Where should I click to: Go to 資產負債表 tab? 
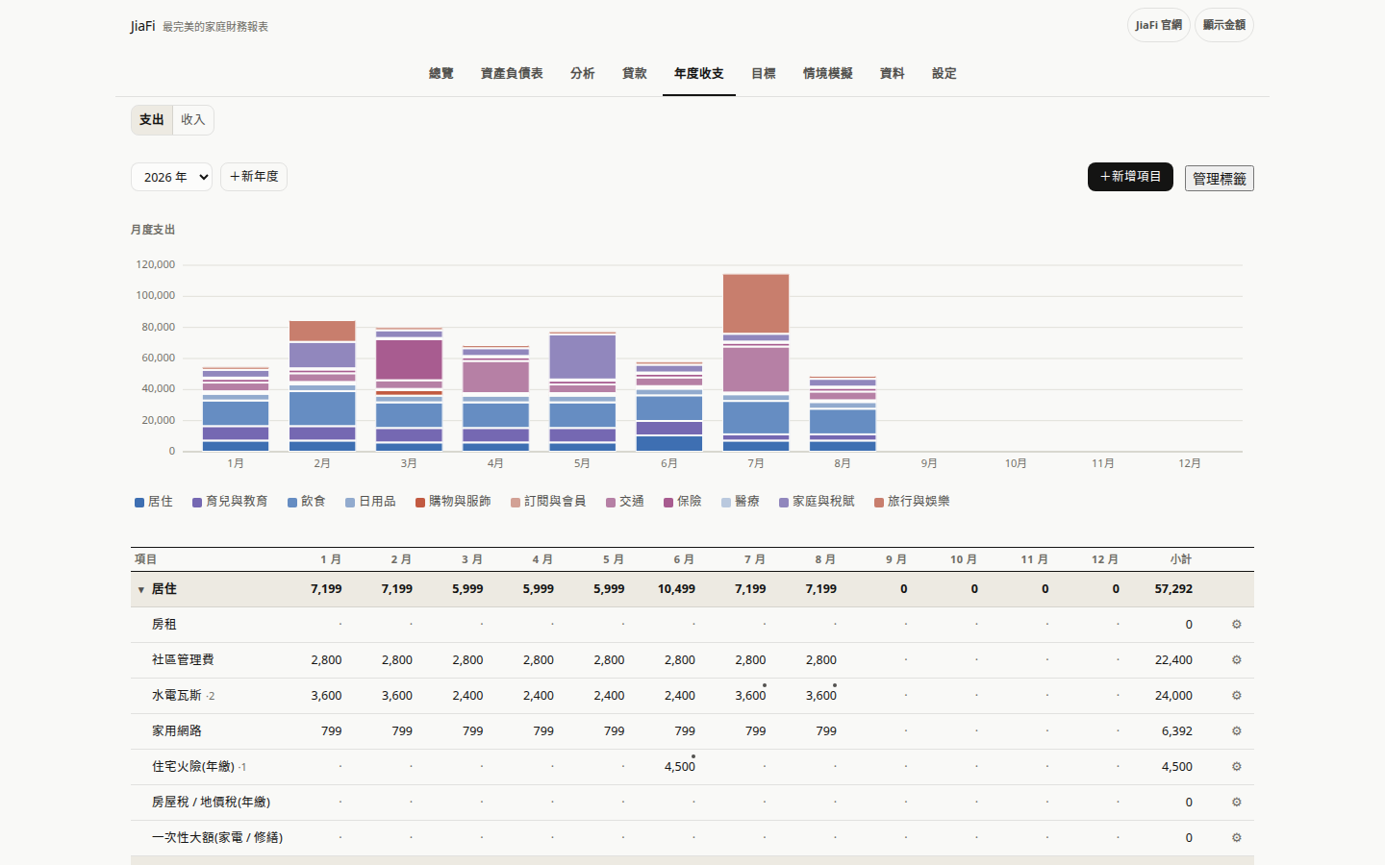[x=512, y=73]
